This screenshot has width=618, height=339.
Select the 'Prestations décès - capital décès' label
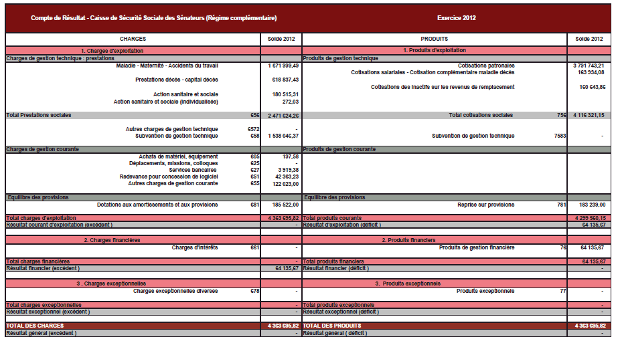pos(176,80)
